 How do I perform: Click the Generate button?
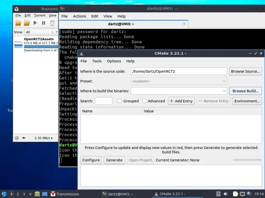pyautogui.click(x=114, y=160)
